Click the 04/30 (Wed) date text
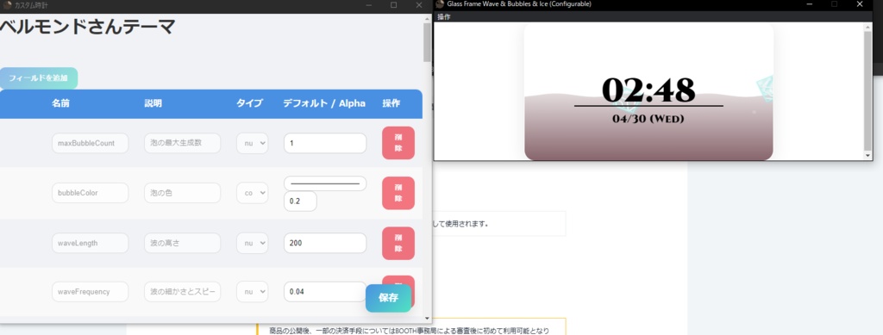 point(648,119)
